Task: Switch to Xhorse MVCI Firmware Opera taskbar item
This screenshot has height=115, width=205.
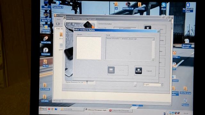Action: [120, 111]
